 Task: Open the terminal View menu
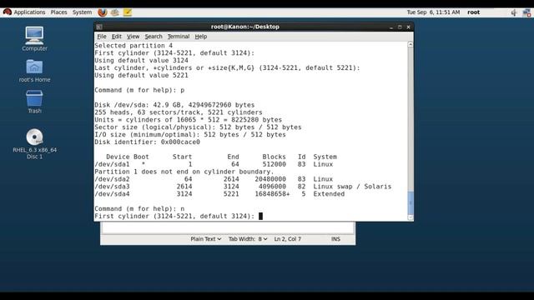click(133, 37)
